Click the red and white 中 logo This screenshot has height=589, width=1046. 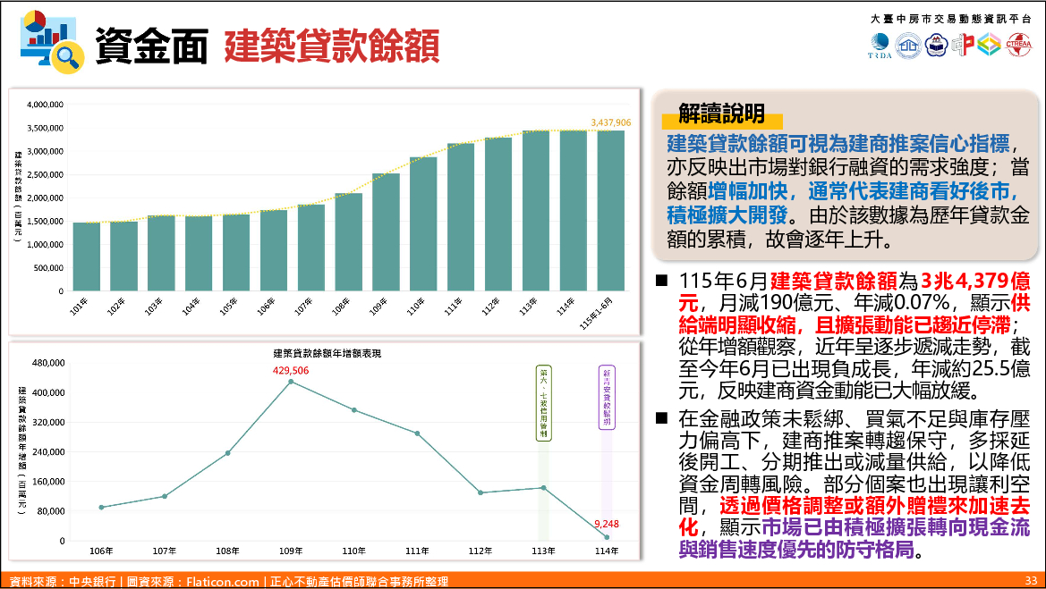tap(963, 45)
